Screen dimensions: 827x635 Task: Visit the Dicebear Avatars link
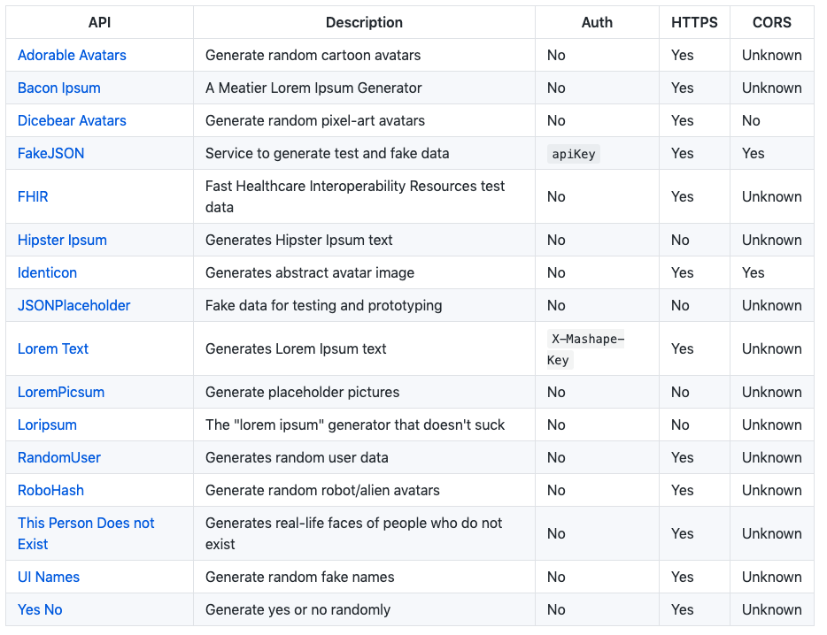pyautogui.click(x=72, y=120)
